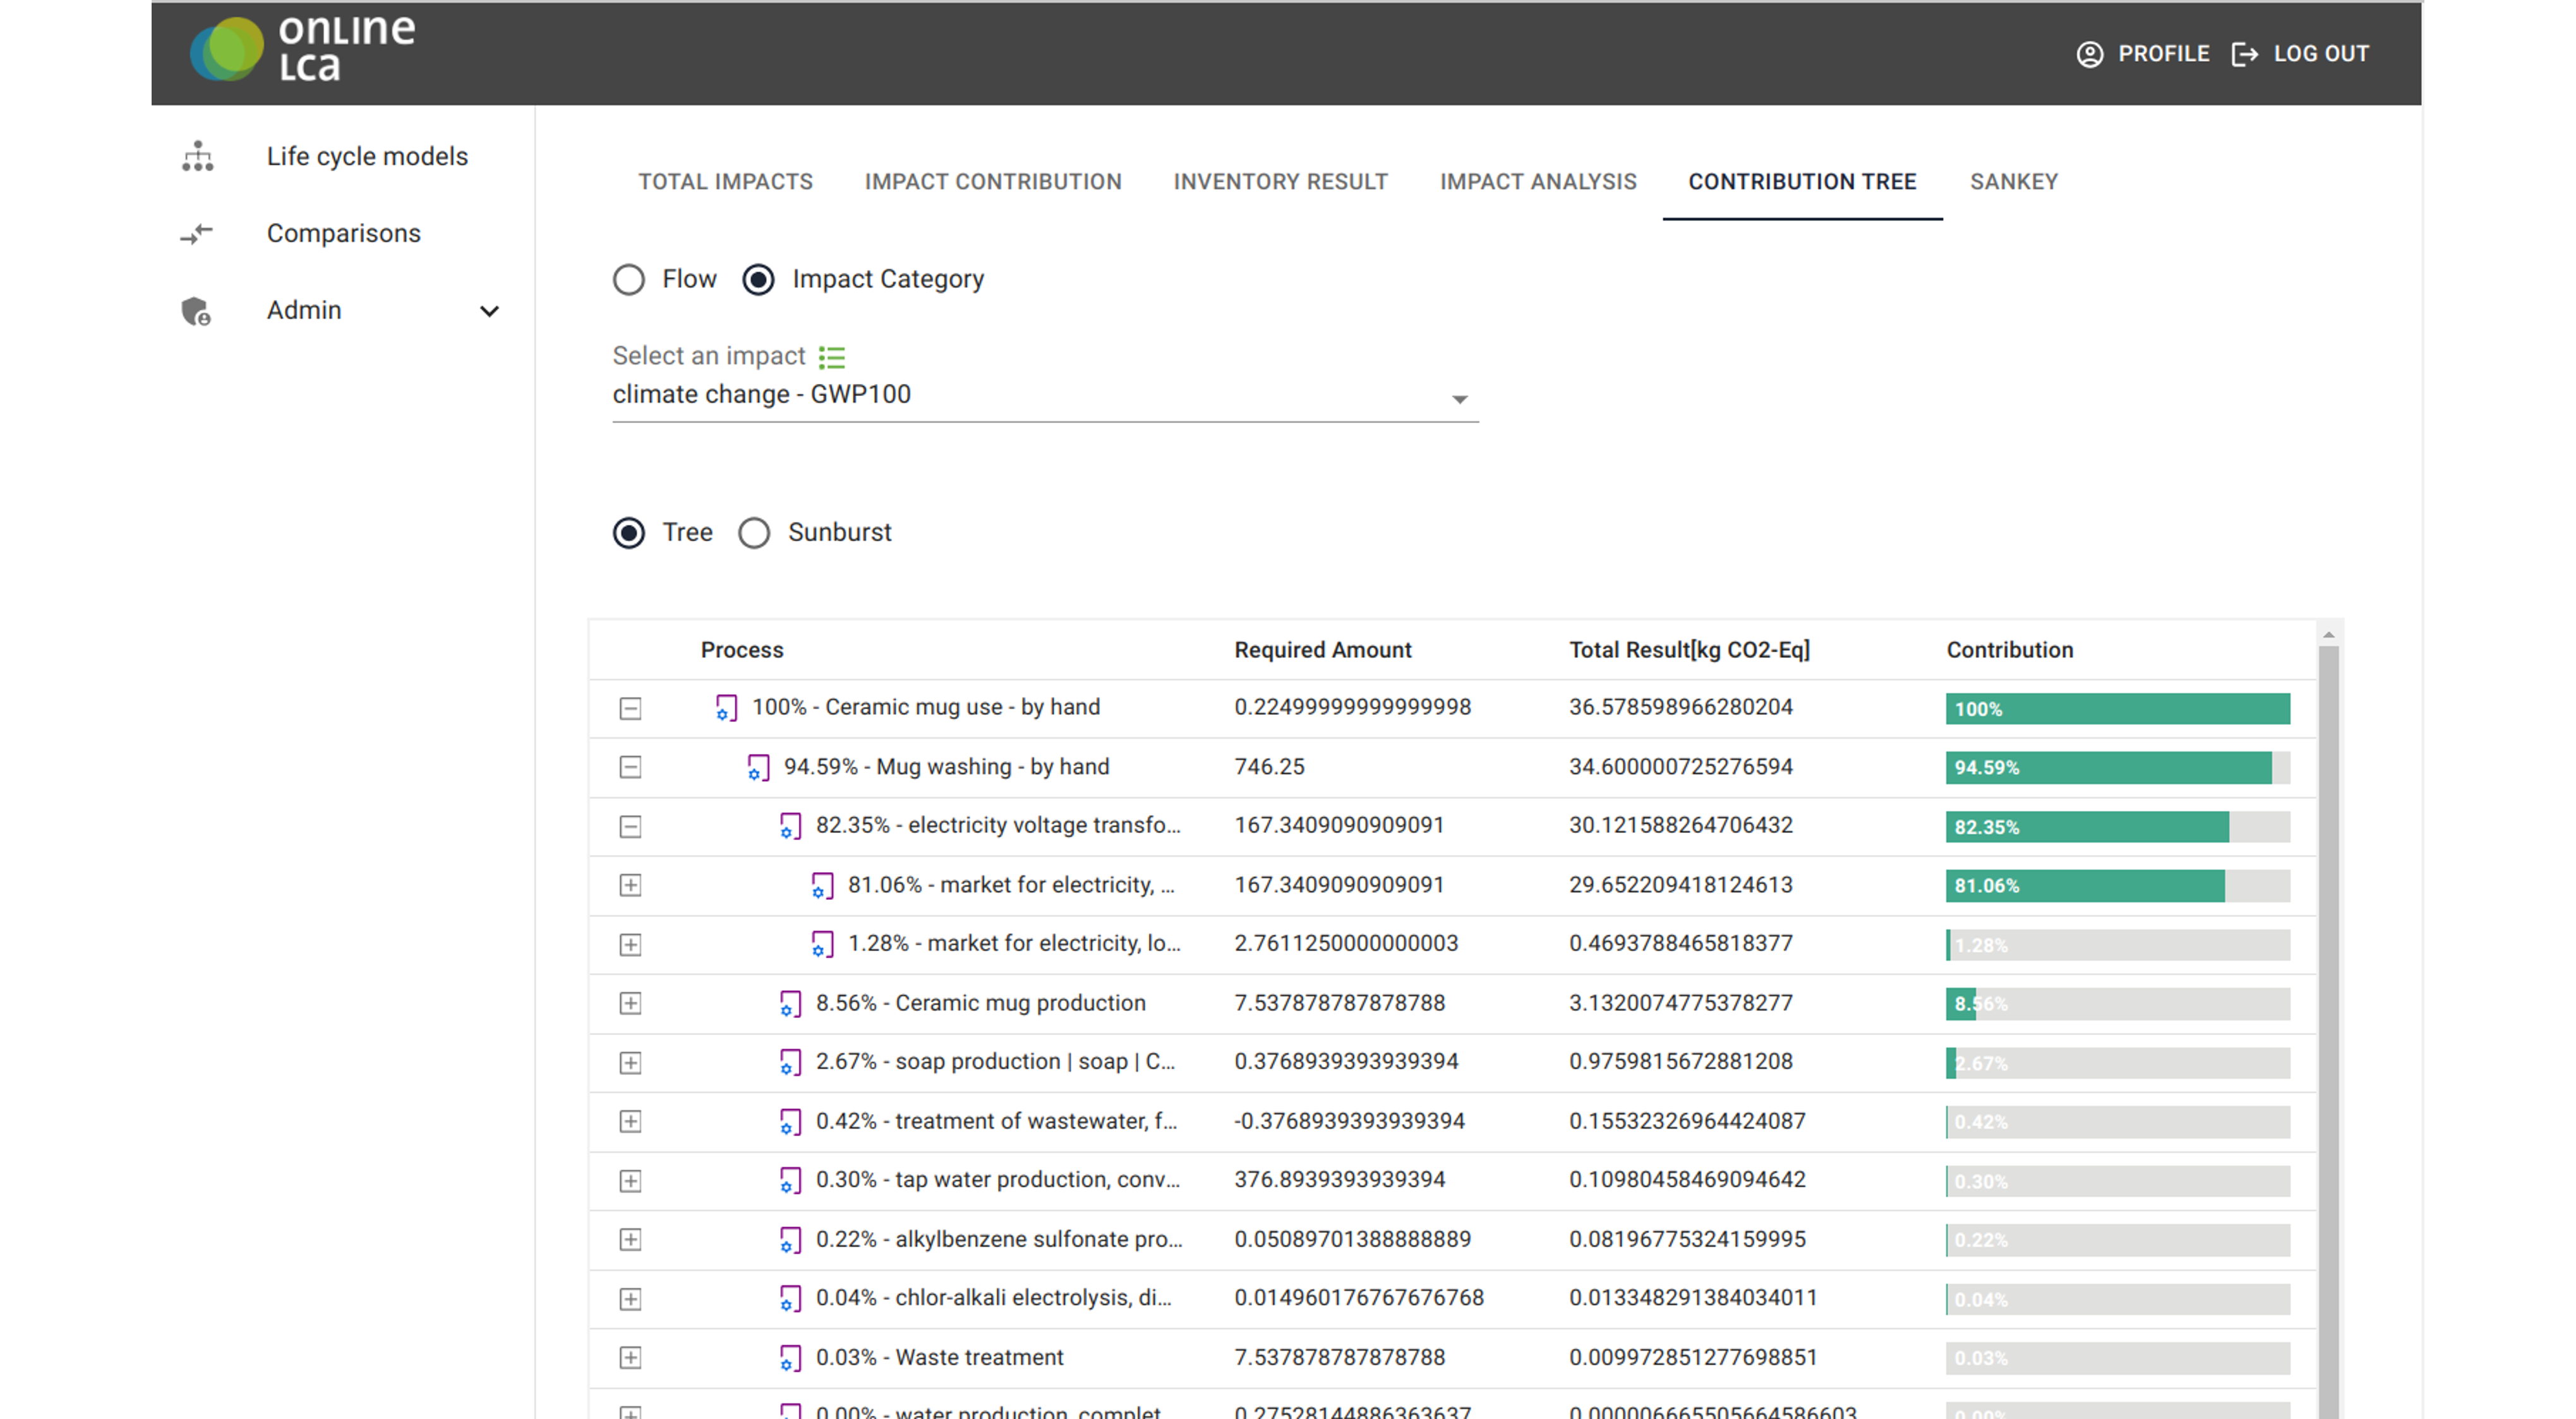2576x1419 pixels.
Task: Click the process icon for Ceramic mug production
Action: tap(790, 1004)
